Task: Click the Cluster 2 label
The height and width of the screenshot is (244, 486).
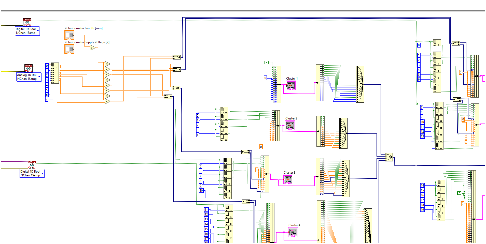Action: point(291,118)
